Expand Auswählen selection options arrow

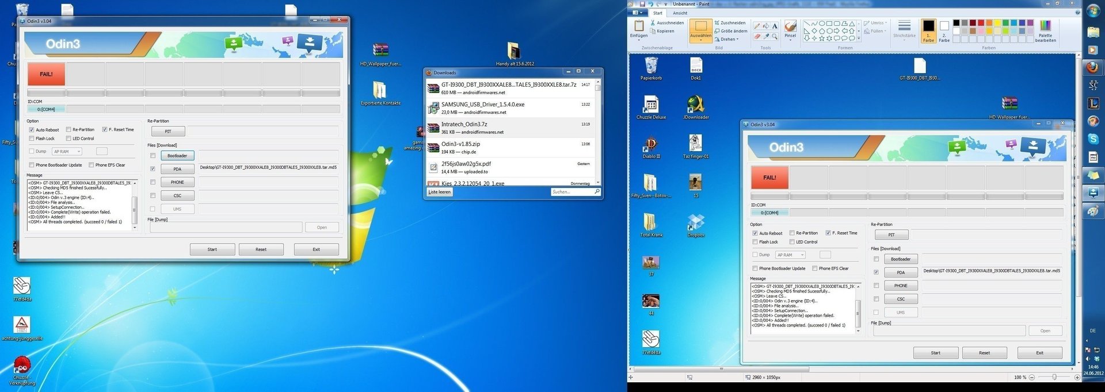click(x=700, y=39)
